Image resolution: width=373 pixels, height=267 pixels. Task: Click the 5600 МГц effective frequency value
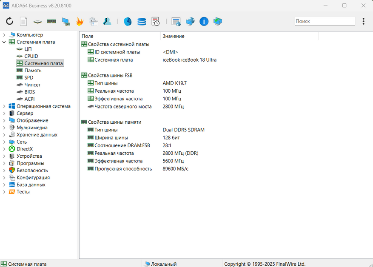click(173, 161)
